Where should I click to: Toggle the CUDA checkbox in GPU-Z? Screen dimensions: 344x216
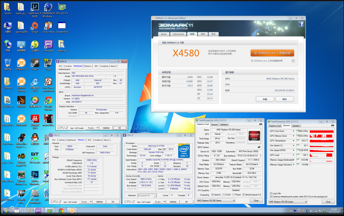coord(223,195)
